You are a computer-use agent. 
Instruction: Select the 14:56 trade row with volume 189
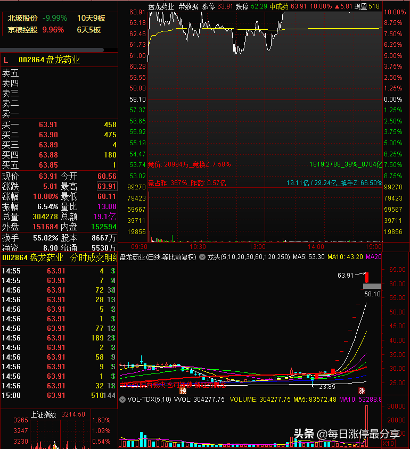click(x=59, y=338)
